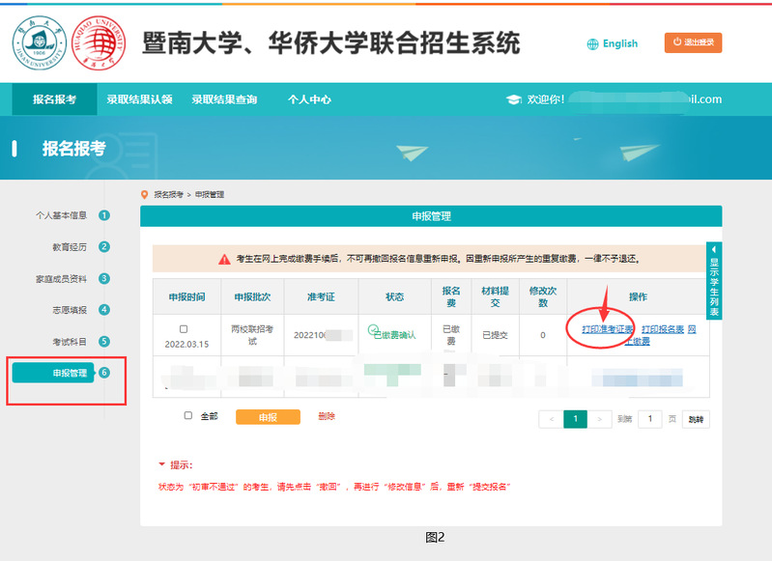Go to the previous page arrow
The width and height of the screenshot is (772, 561).
click(x=552, y=419)
